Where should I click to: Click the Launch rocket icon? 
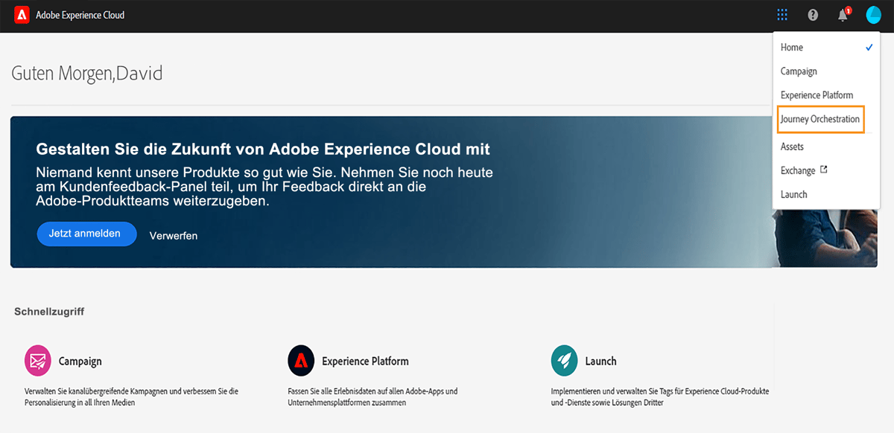(564, 361)
